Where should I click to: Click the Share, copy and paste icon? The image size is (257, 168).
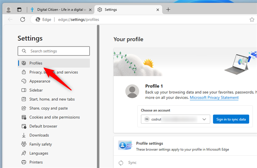click(x=24, y=108)
